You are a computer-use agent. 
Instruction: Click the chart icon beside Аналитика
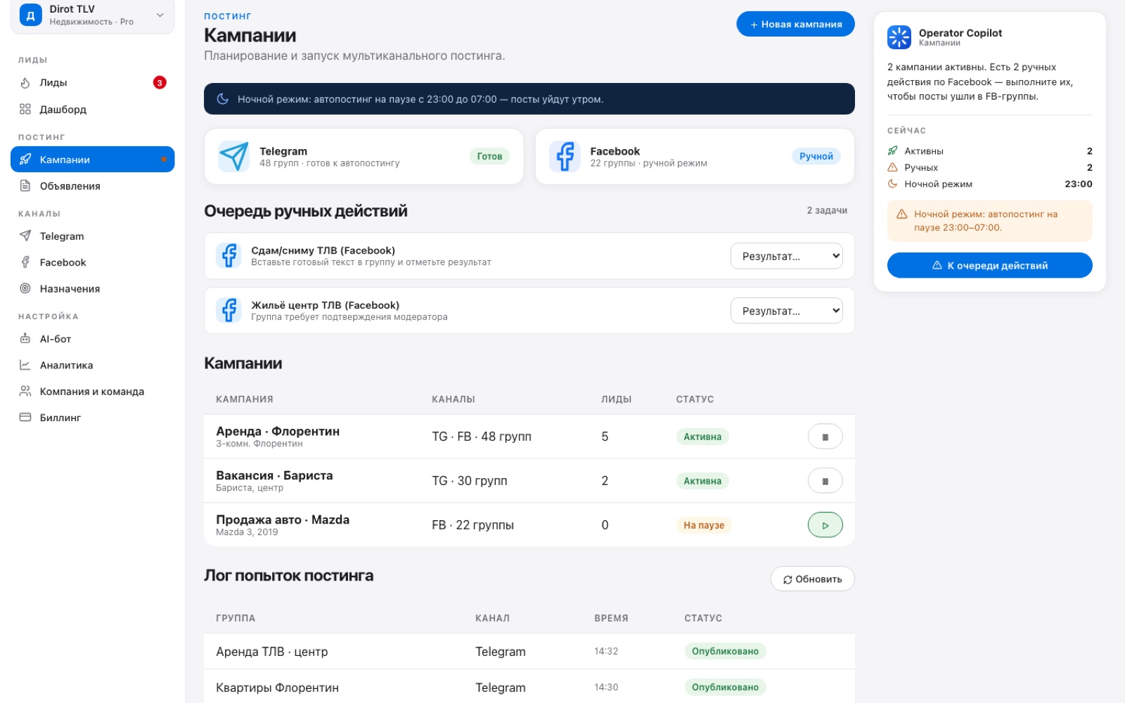25,365
